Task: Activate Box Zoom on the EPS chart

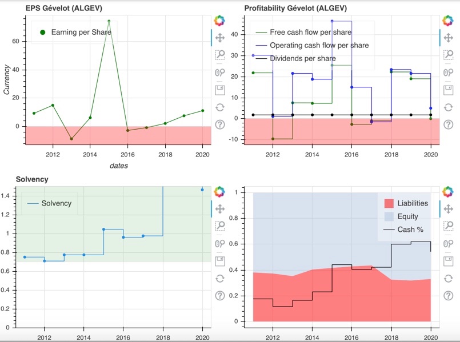Action: pos(220,55)
